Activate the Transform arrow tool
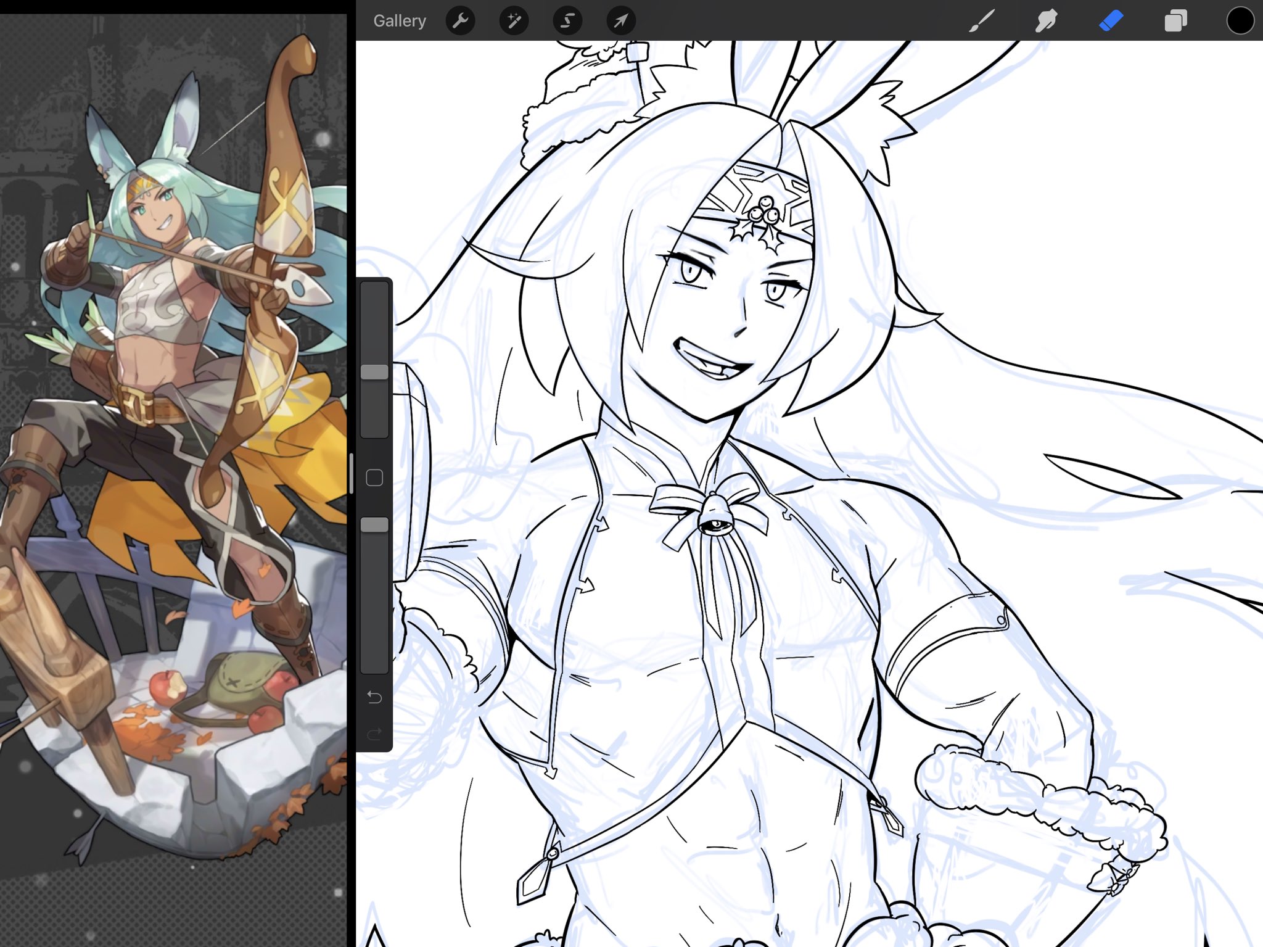This screenshot has height=947, width=1263. click(621, 21)
